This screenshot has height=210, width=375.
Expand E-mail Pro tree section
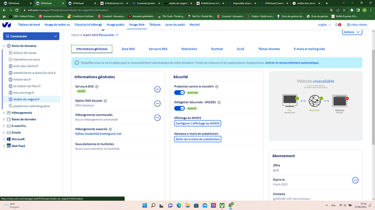point(4,126)
